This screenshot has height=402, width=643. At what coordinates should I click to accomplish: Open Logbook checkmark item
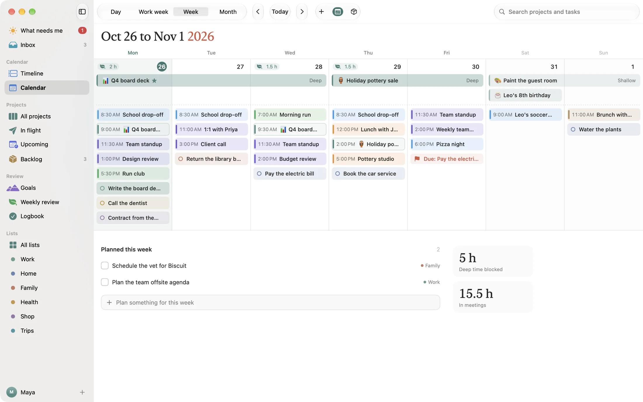coord(47,216)
